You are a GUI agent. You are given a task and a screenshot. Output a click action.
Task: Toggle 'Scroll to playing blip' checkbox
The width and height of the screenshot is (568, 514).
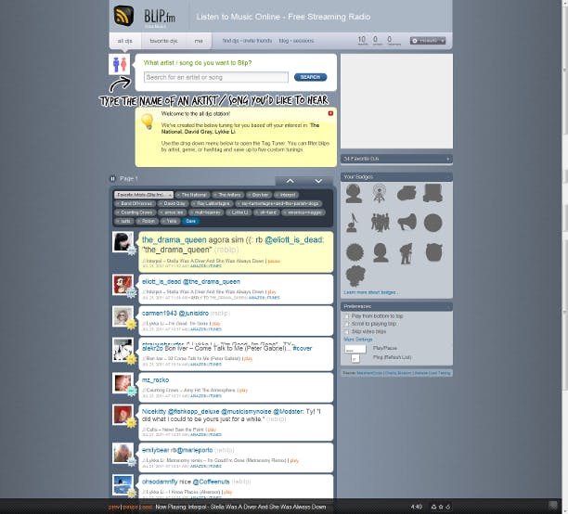click(346, 324)
